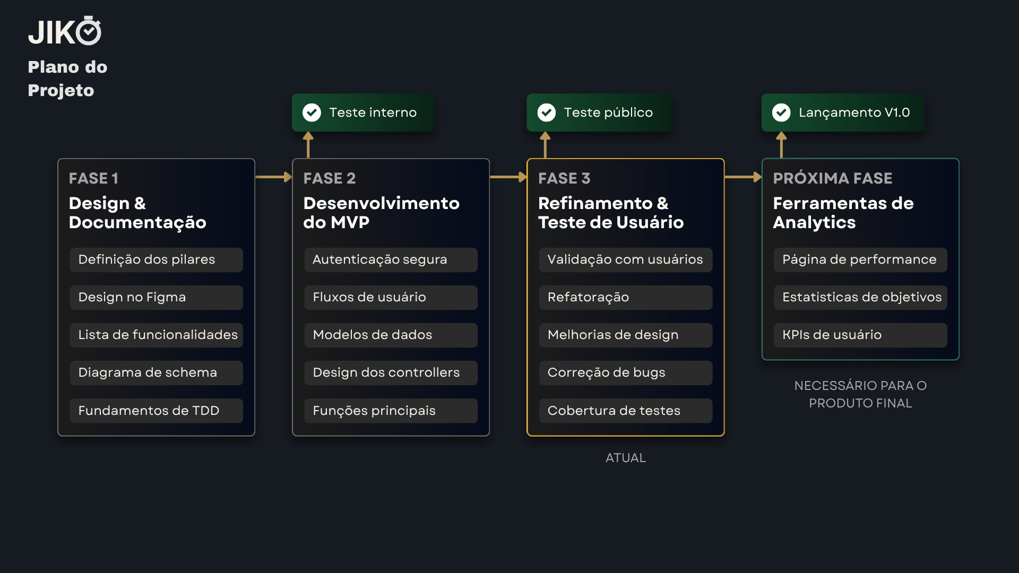Click the upward arrow below Teste público
This screenshot has height=573, width=1019.
pyautogui.click(x=545, y=145)
